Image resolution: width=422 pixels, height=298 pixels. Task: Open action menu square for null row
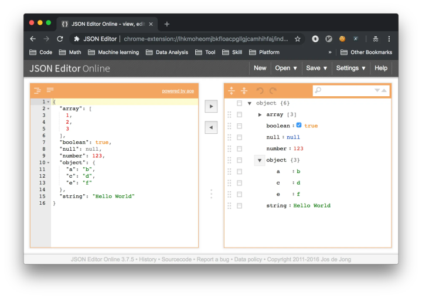239,137
